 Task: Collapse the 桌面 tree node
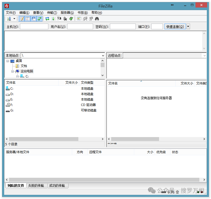7,61
